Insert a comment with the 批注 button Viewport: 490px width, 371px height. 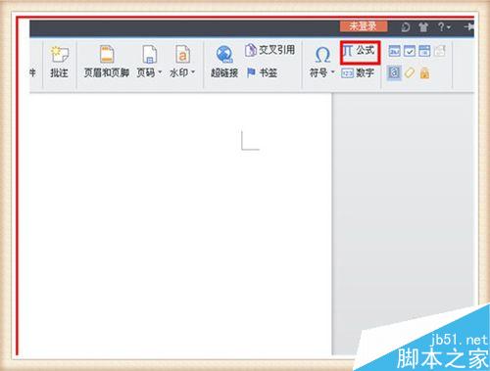click(59, 62)
